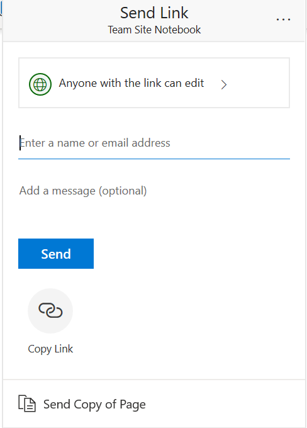
Task: Click the Send button
Action: 56,254
